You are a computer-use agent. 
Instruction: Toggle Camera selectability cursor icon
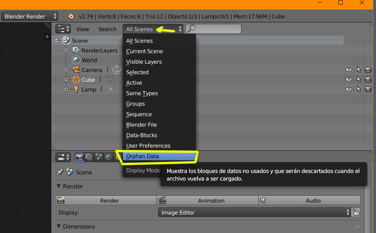pos(359,69)
